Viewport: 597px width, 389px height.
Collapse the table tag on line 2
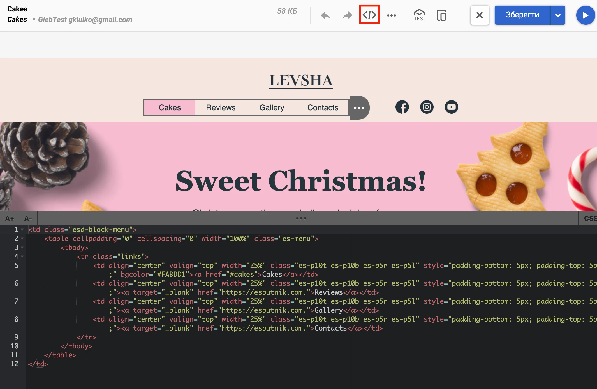[22, 238]
